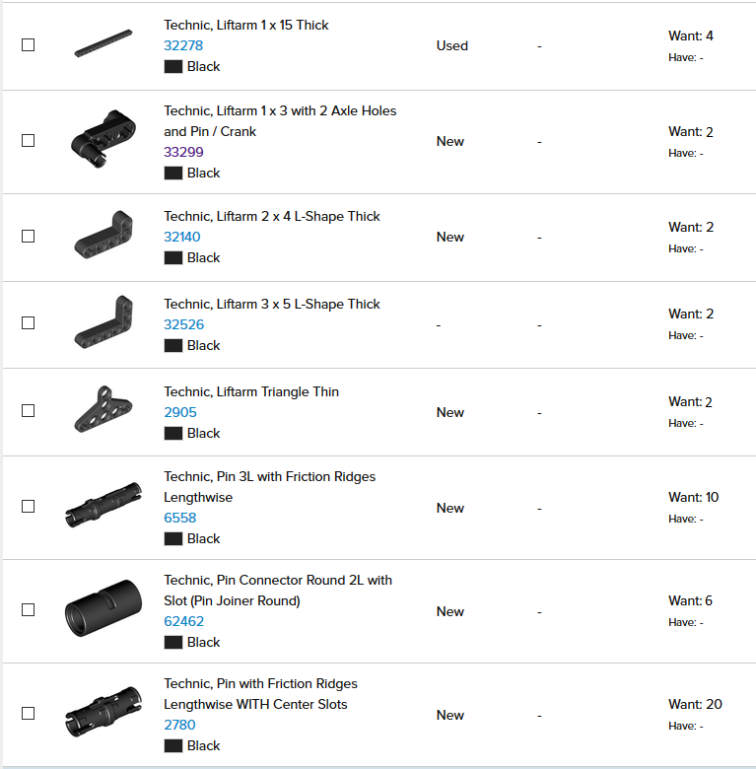The image size is (756, 769).
Task: Open the 32526 part link
Action: point(184,324)
